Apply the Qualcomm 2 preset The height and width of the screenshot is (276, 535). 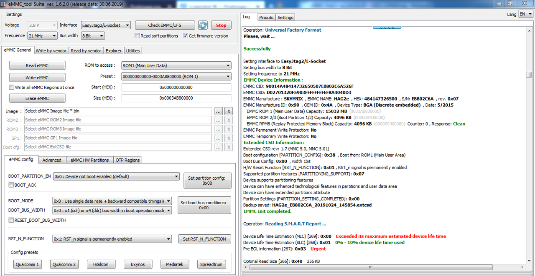64,264
